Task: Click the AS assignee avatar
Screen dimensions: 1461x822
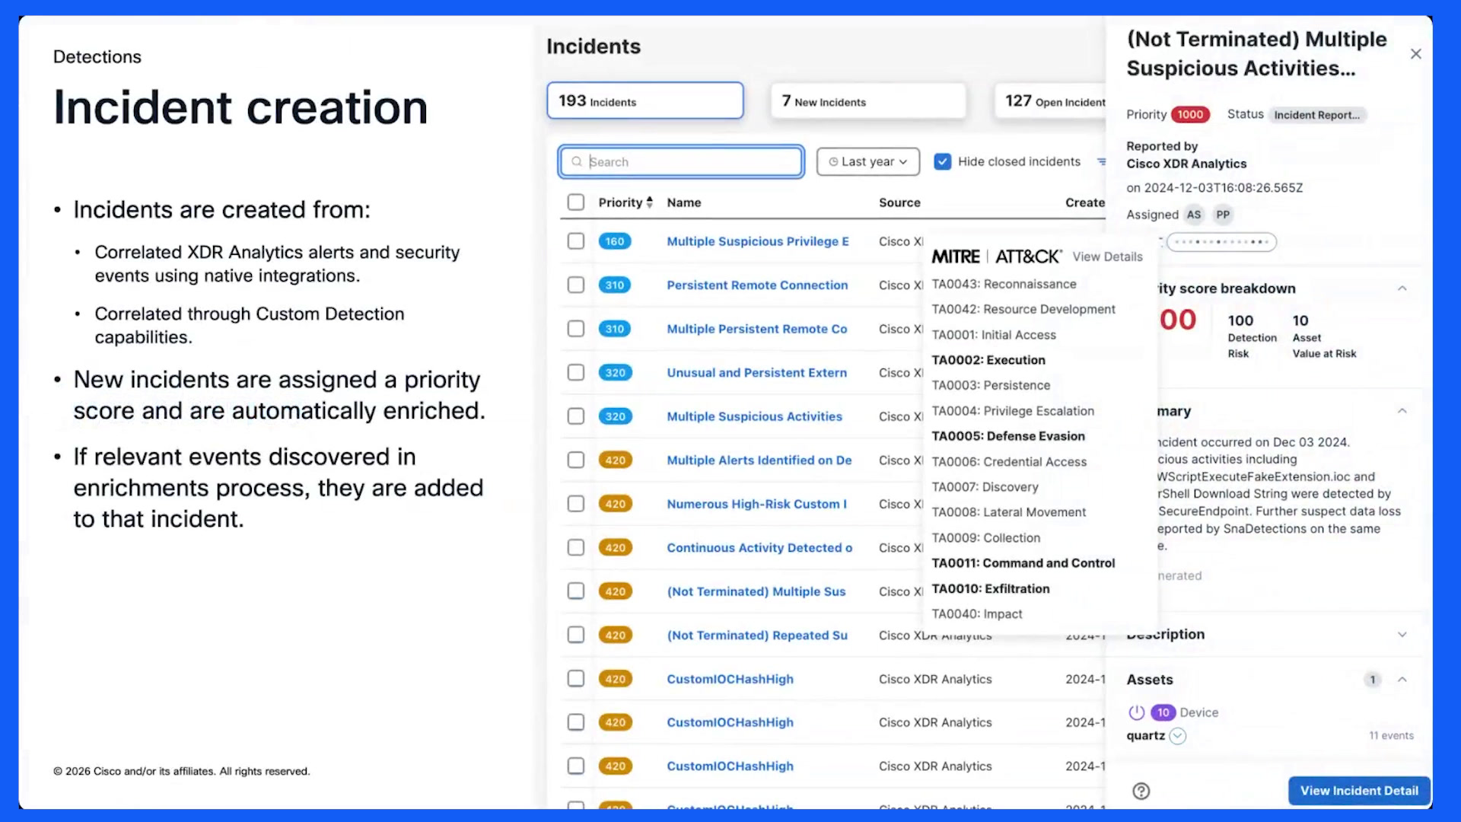Action: (x=1194, y=215)
